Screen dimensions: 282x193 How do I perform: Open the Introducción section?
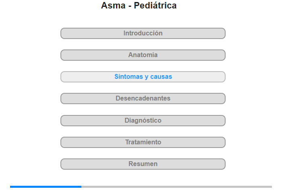click(x=143, y=33)
